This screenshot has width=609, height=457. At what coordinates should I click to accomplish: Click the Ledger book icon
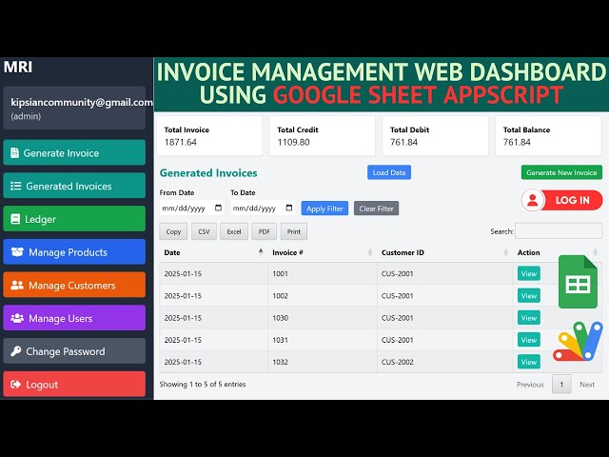pyautogui.click(x=15, y=219)
